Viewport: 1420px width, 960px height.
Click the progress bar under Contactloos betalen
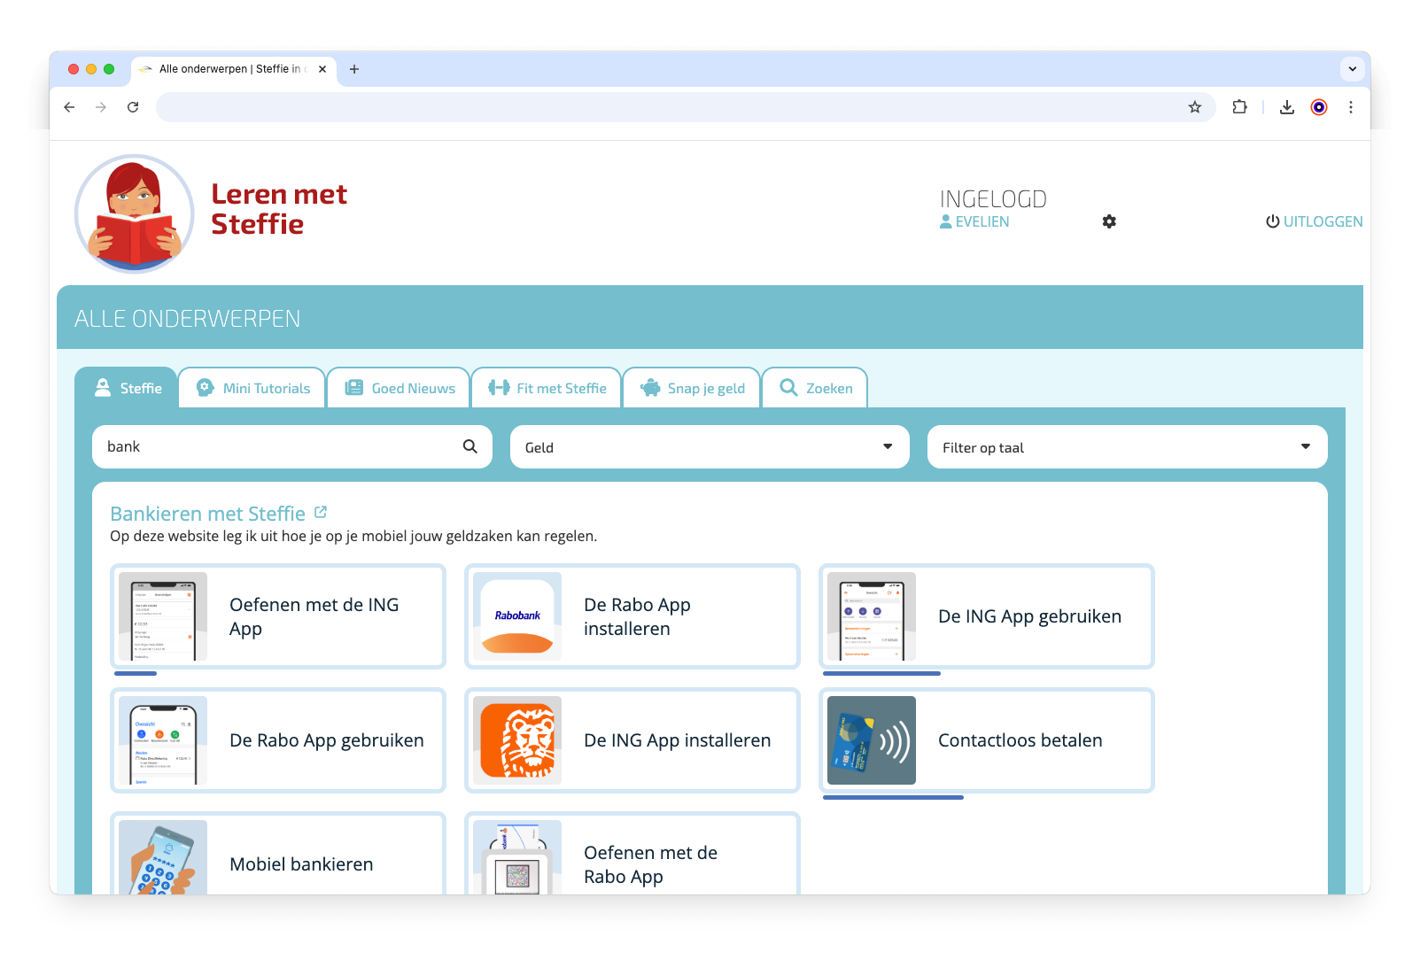coord(893,797)
